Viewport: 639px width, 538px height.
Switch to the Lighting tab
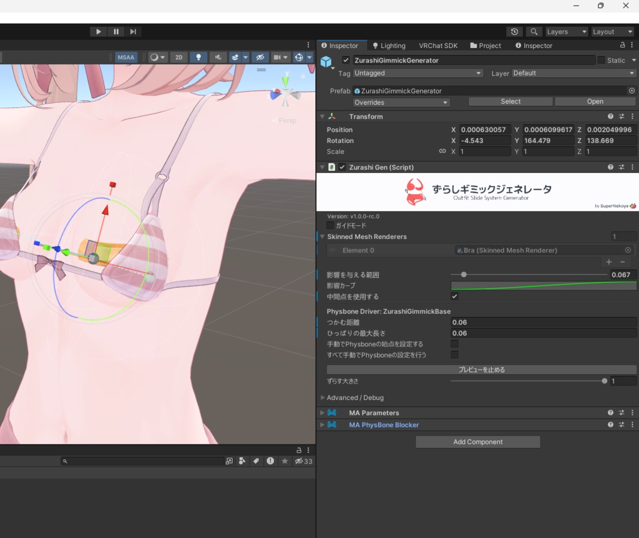pyautogui.click(x=389, y=45)
